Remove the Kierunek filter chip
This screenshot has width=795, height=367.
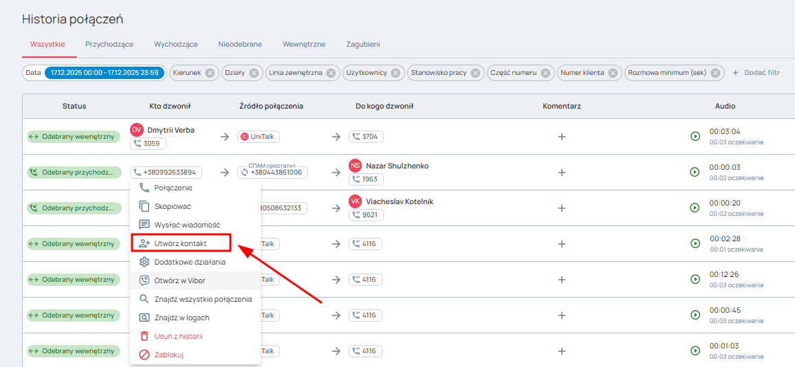pyautogui.click(x=210, y=73)
